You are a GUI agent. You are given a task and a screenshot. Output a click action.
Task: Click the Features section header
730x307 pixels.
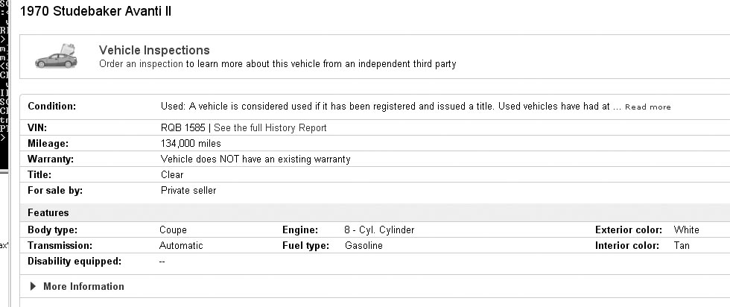[48, 213]
